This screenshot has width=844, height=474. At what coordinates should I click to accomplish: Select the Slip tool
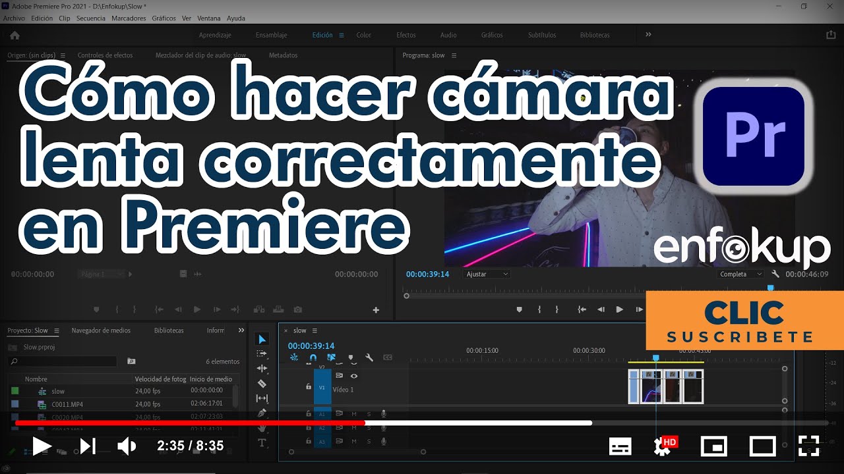click(x=262, y=398)
